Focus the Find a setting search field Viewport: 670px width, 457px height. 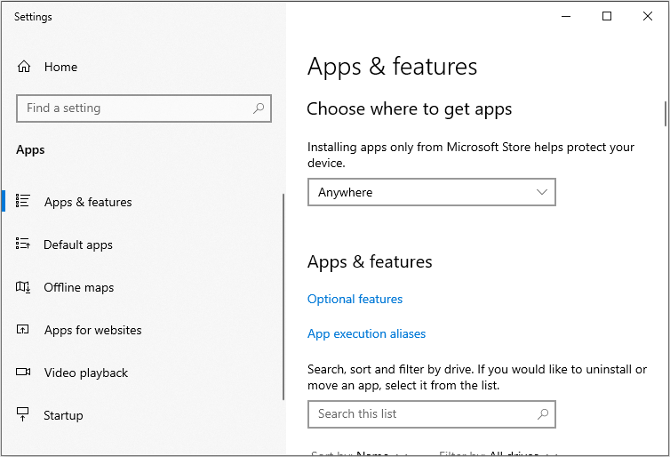pos(133,108)
